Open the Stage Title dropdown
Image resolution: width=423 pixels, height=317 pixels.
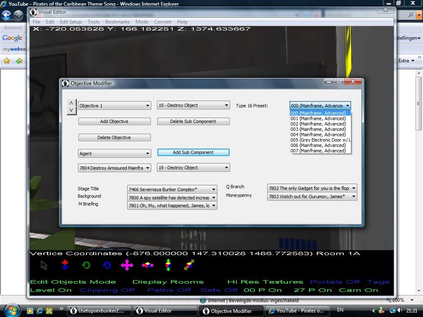172,189
